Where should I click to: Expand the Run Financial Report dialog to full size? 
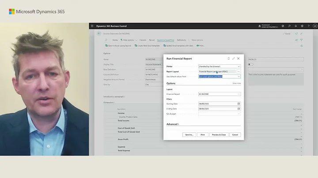[x=234, y=59]
